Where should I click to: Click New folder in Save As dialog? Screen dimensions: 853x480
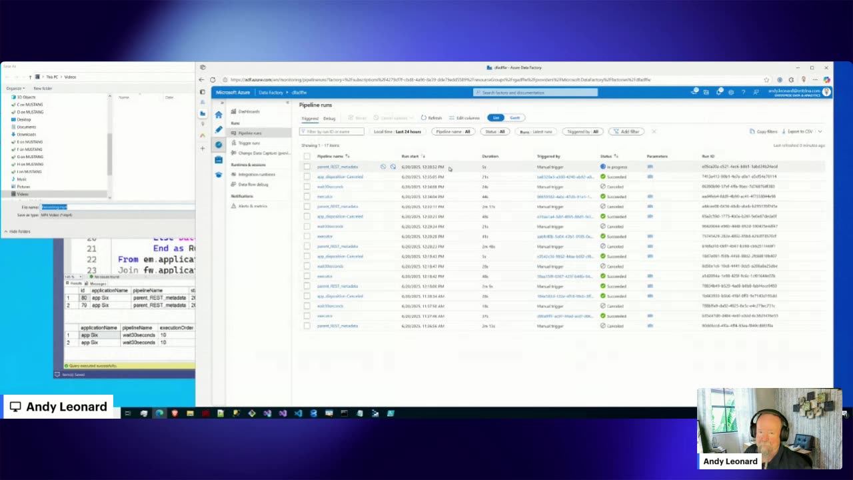(43, 88)
